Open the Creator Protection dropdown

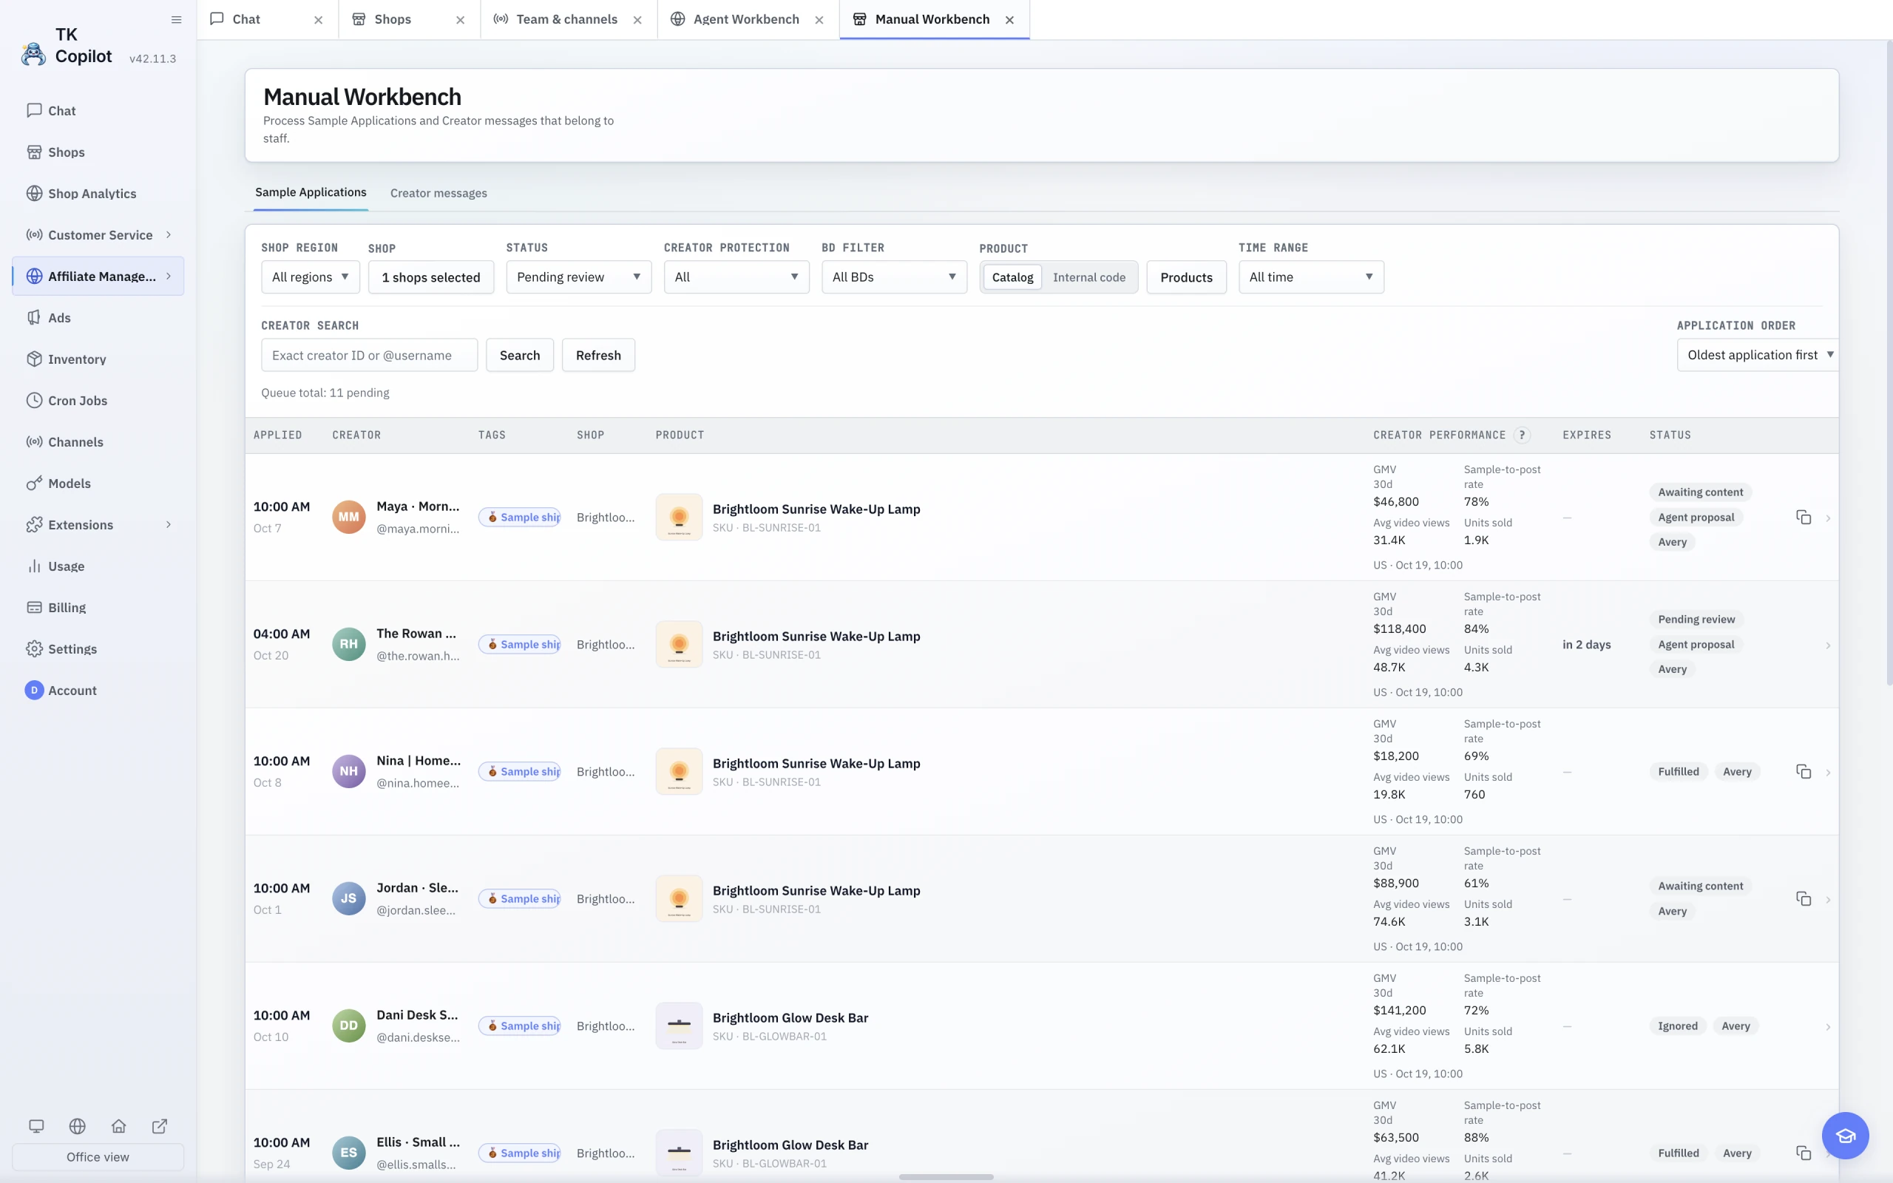(x=736, y=277)
